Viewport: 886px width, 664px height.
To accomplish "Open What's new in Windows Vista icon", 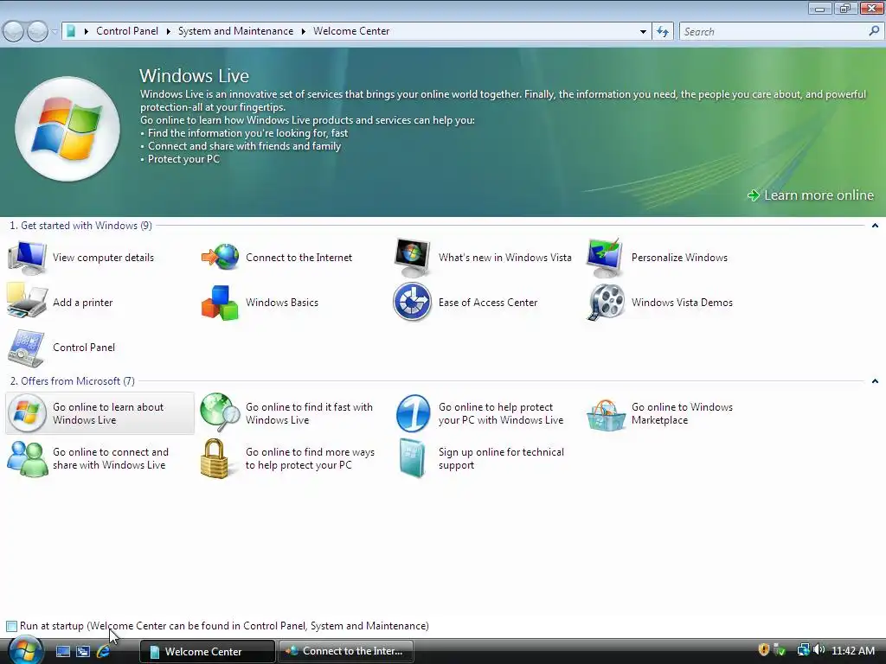I will pyautogui.click(x=413, y=258).
